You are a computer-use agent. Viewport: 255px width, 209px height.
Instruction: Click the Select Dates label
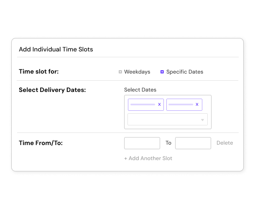click(x=140, y=89)
